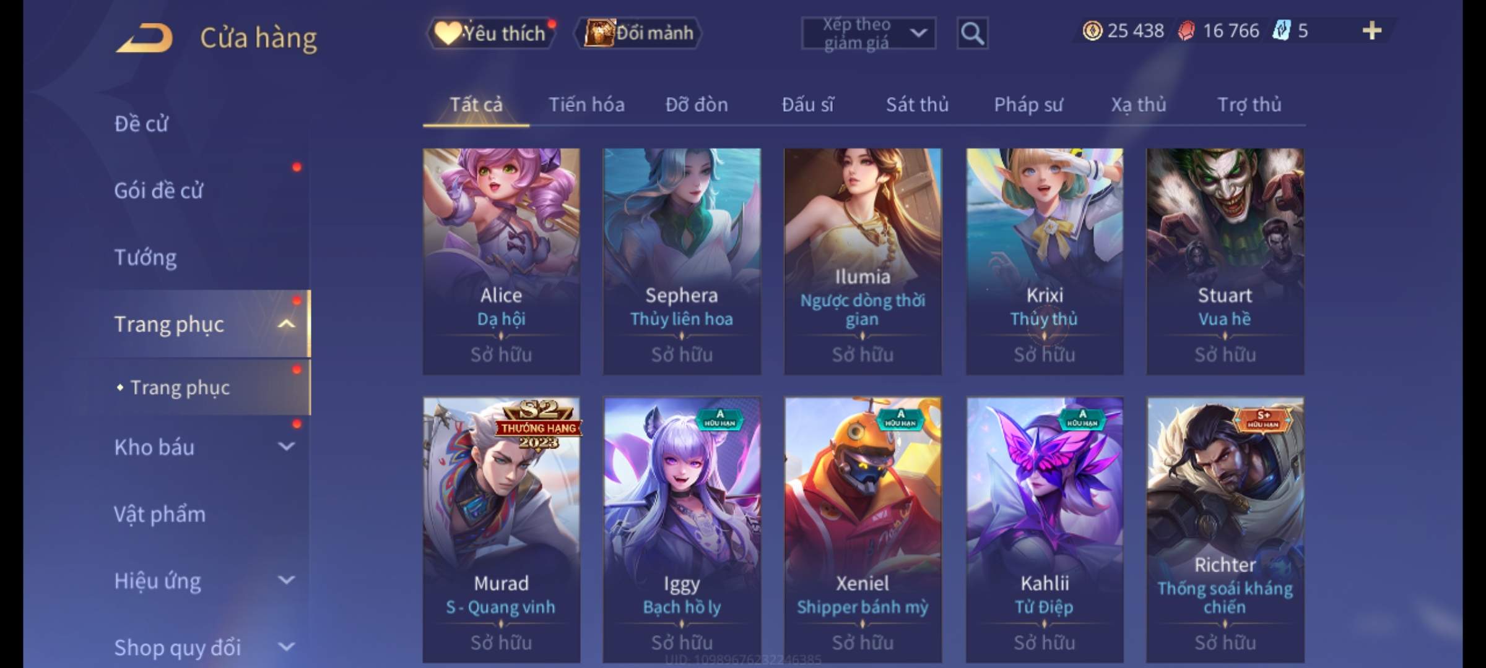
Task: Open the search magnifier icon
Action: click(972, 33)
